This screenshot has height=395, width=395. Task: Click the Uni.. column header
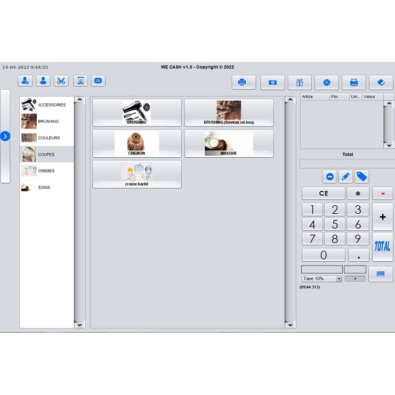coord(356,96)
